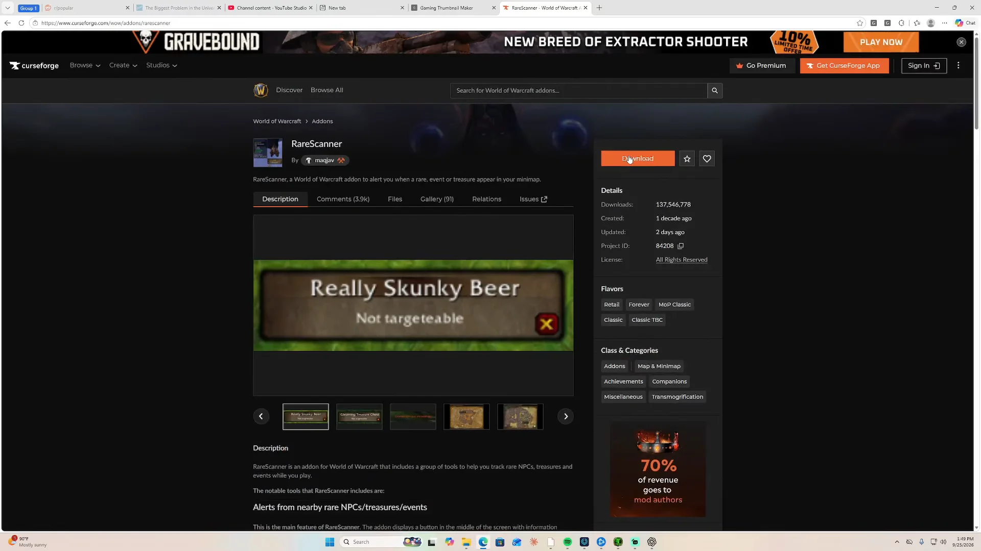Open the Discover page link
The image size is (981, 551).
(x=289, y=90)
